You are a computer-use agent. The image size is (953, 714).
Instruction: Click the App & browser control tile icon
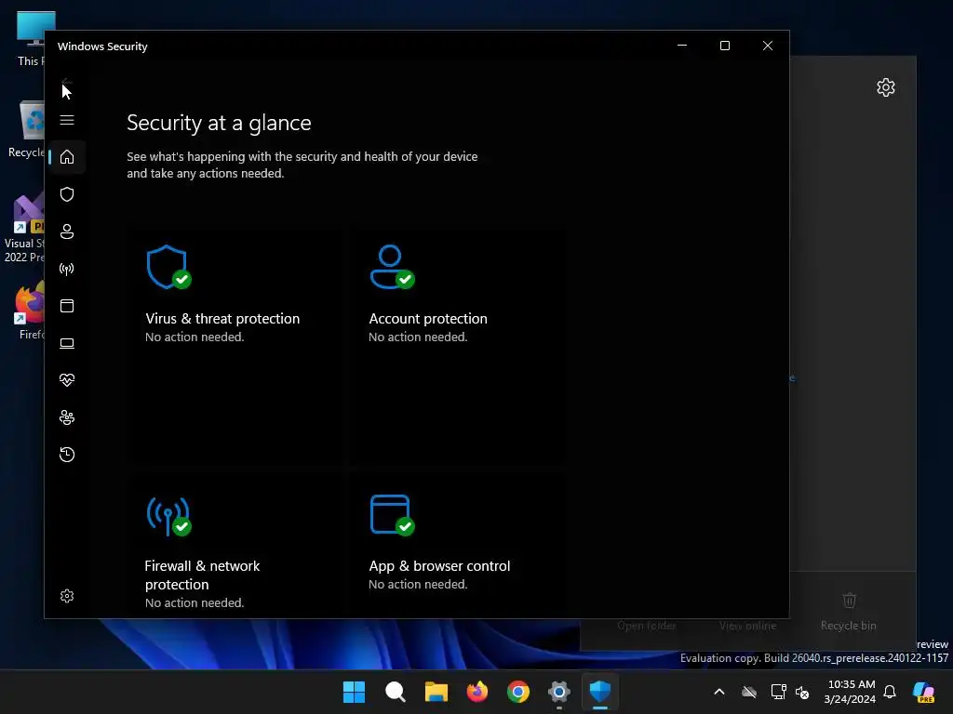[x=392, y=515]
